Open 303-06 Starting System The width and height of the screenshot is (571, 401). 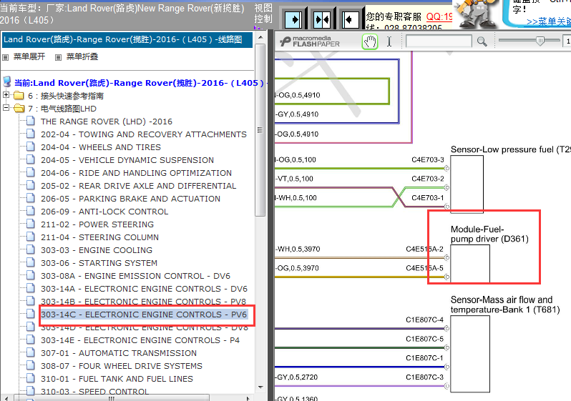pos(99,263)
